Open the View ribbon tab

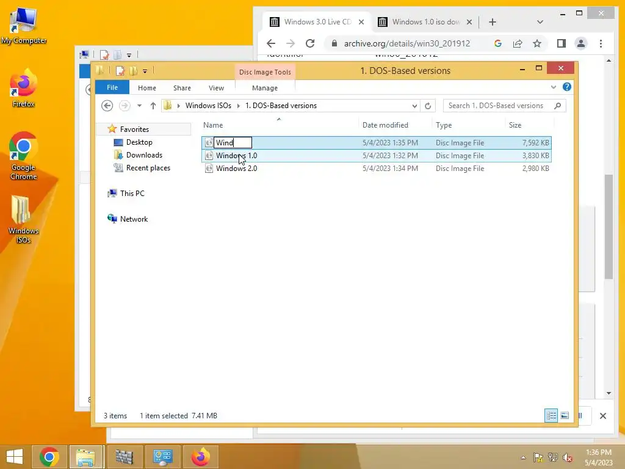tap(217, 88)
